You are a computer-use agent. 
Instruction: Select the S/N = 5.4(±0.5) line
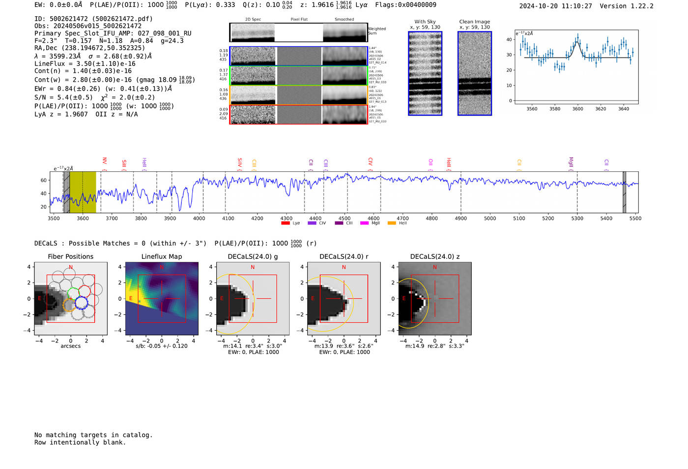(x=95, y=97)
